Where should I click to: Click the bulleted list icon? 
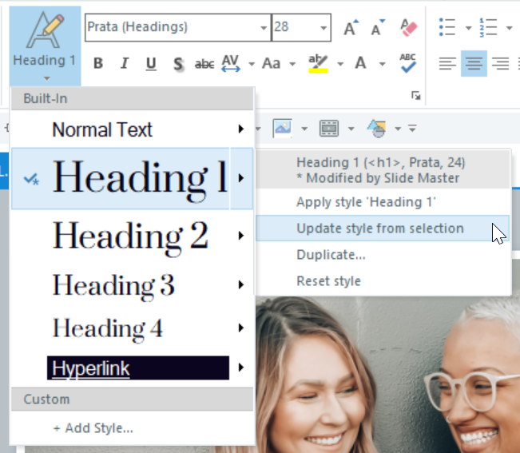point(447,27)
